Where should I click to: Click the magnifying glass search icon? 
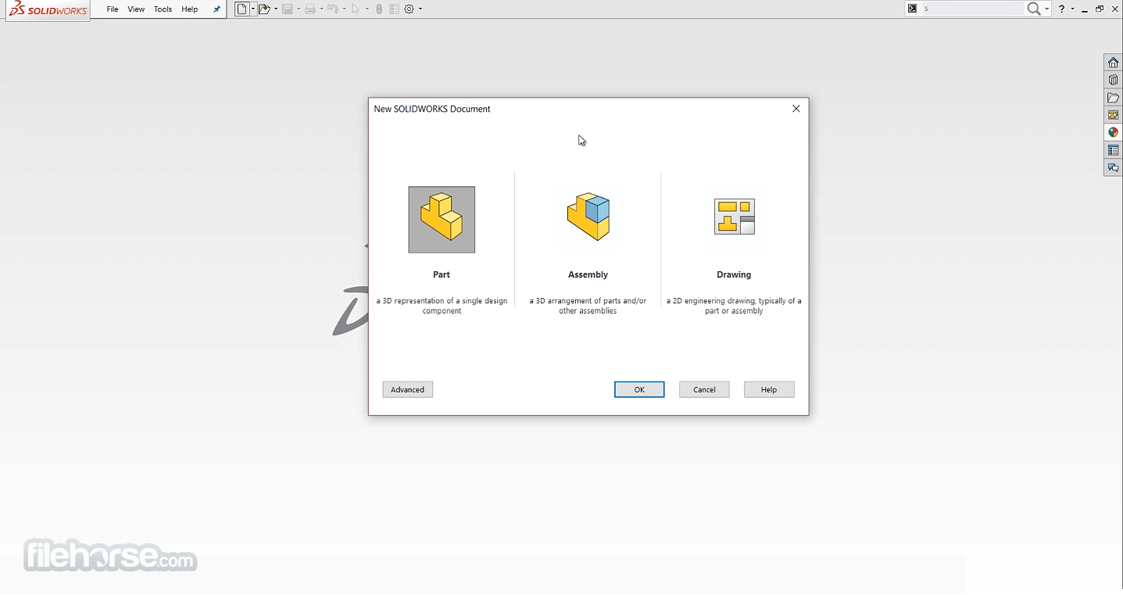[1034, 9]
